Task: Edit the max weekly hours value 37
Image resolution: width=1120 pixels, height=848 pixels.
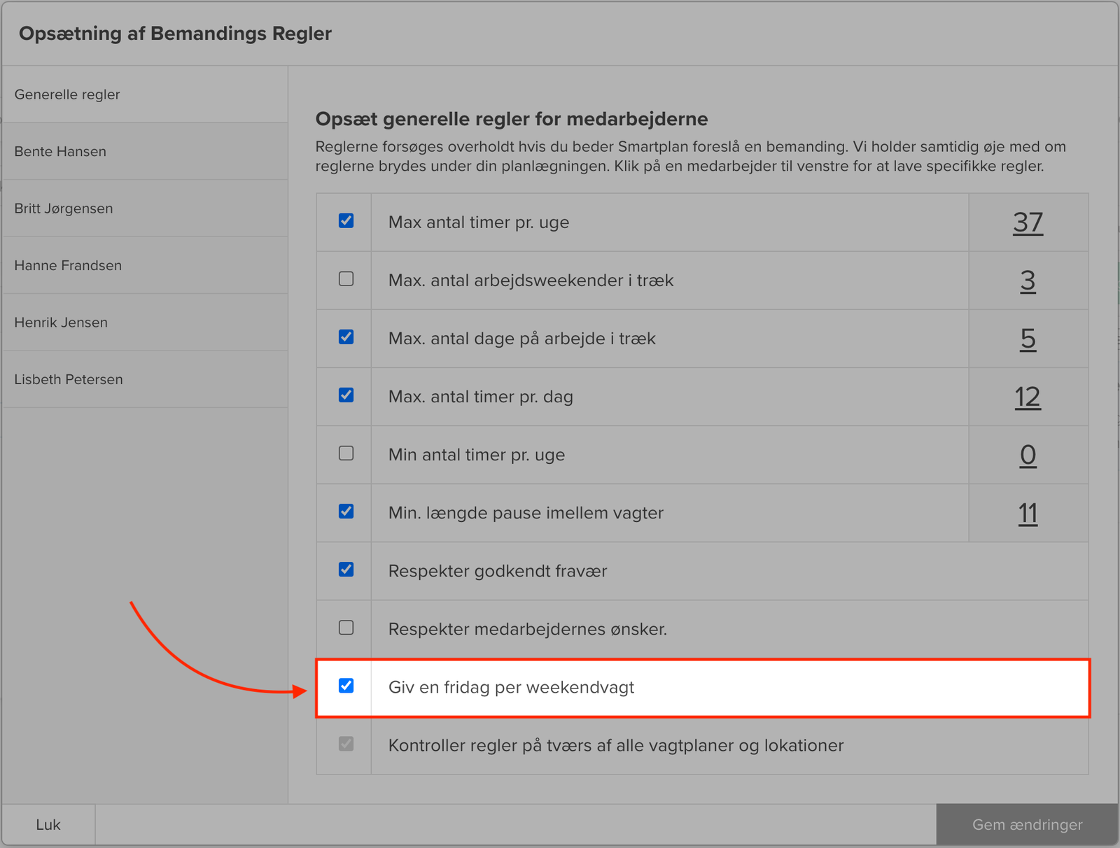Action: click(x=1028, y=222)
